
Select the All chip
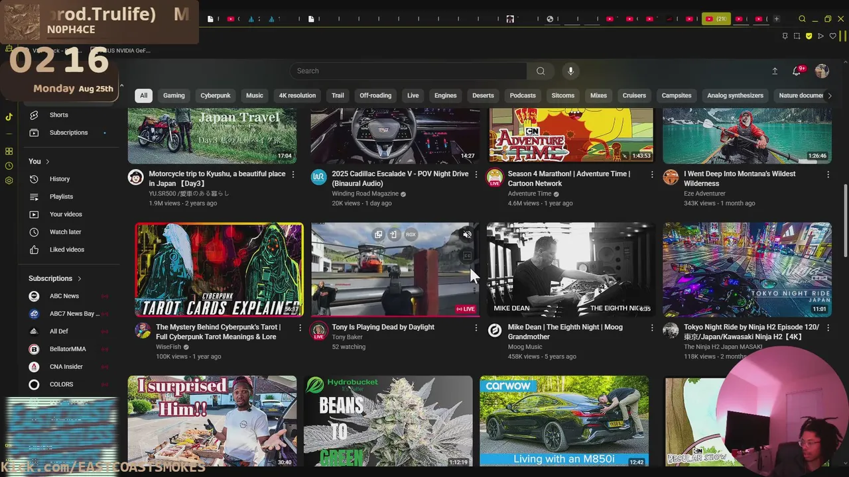[143, 95]
